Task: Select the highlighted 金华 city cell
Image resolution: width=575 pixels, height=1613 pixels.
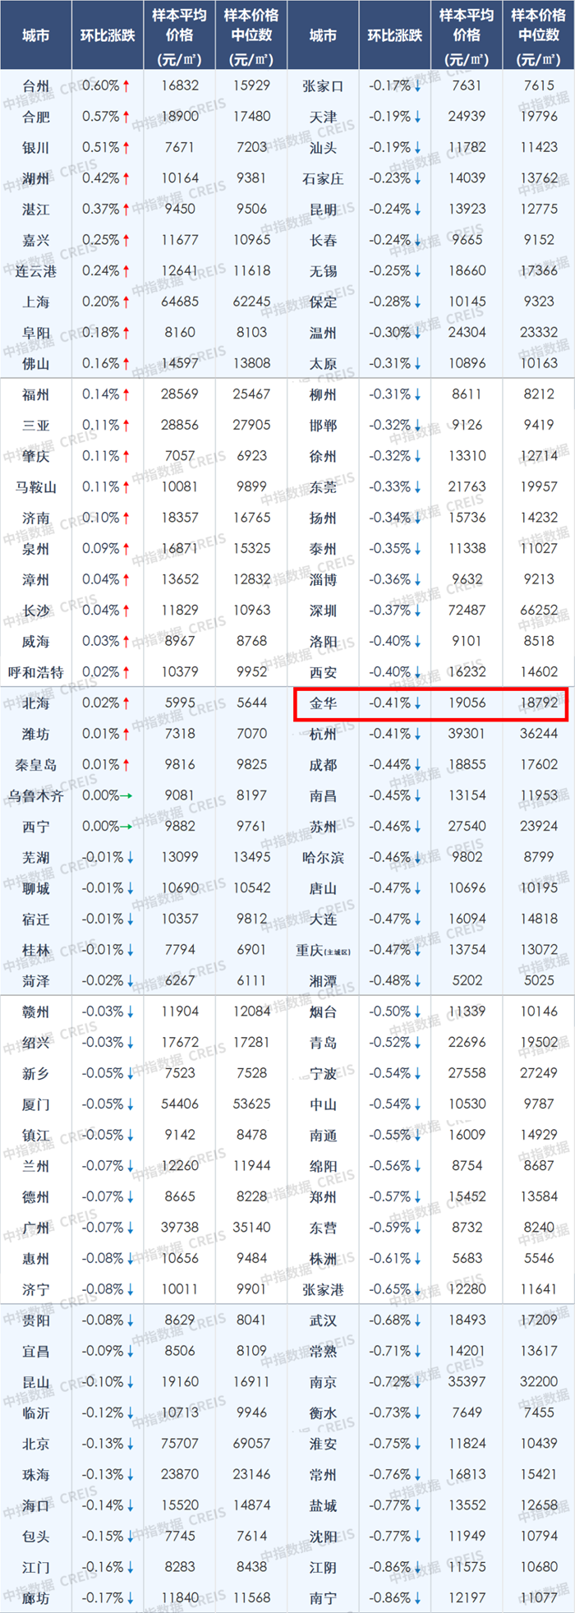Action: pos(323,703)
